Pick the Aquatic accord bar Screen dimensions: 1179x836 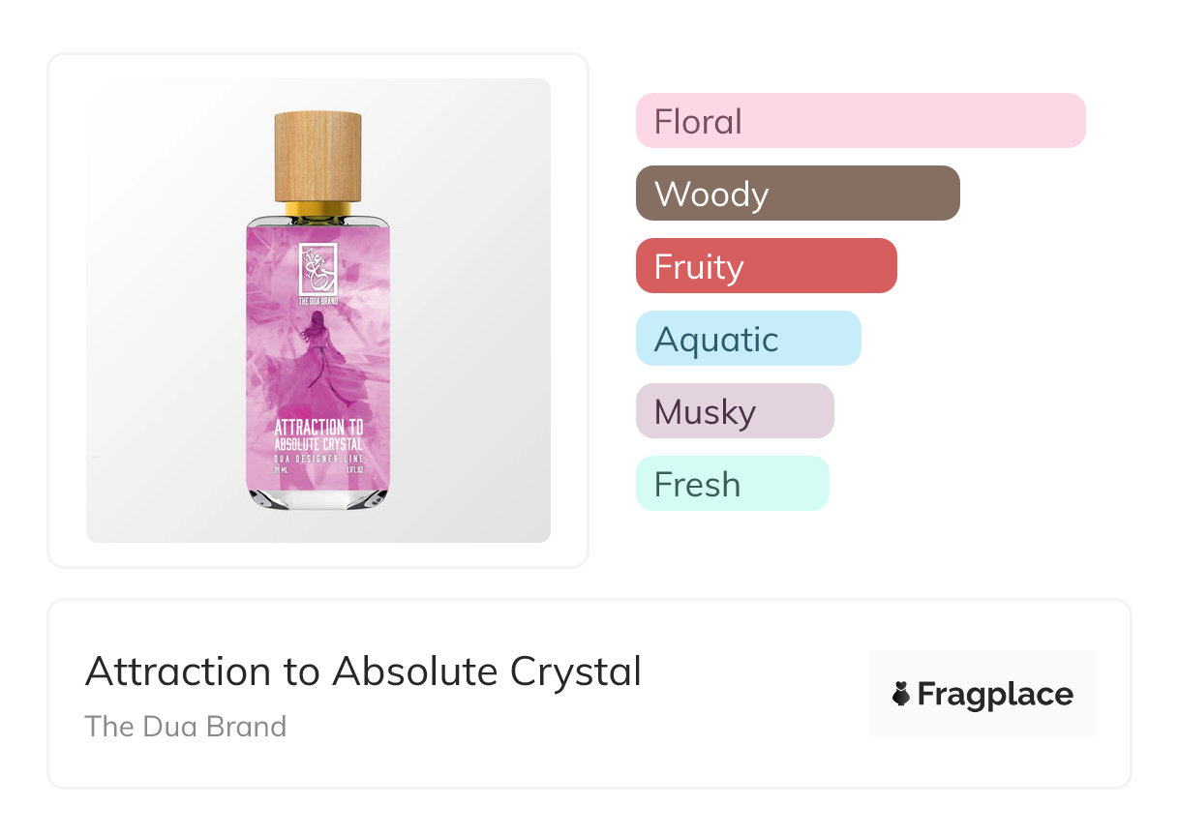coord(748,339)
